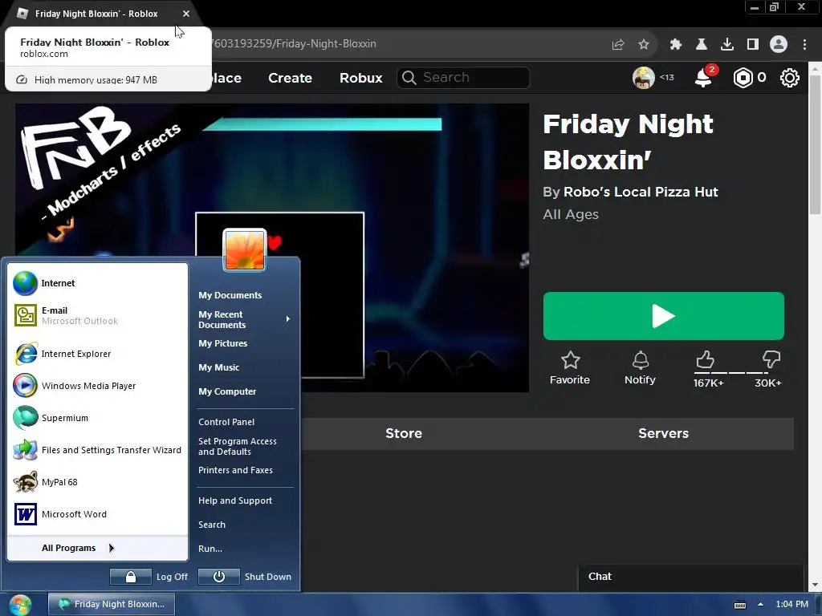
Task: Open the Robux balance icon
Action: pyautogui.click(x=743, y=78)
